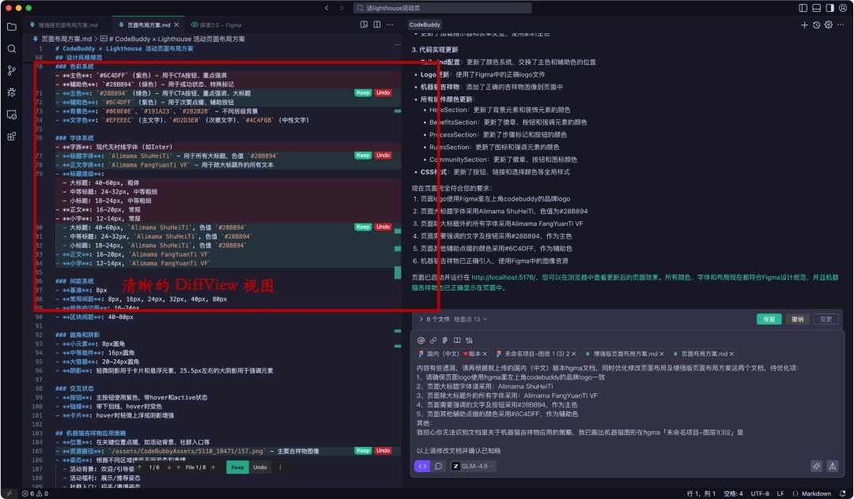Viewport: 854px width, 499px height.
Task: Toggle secondary sidebar layout icon in title bar
Action: [x=829, y=8]
